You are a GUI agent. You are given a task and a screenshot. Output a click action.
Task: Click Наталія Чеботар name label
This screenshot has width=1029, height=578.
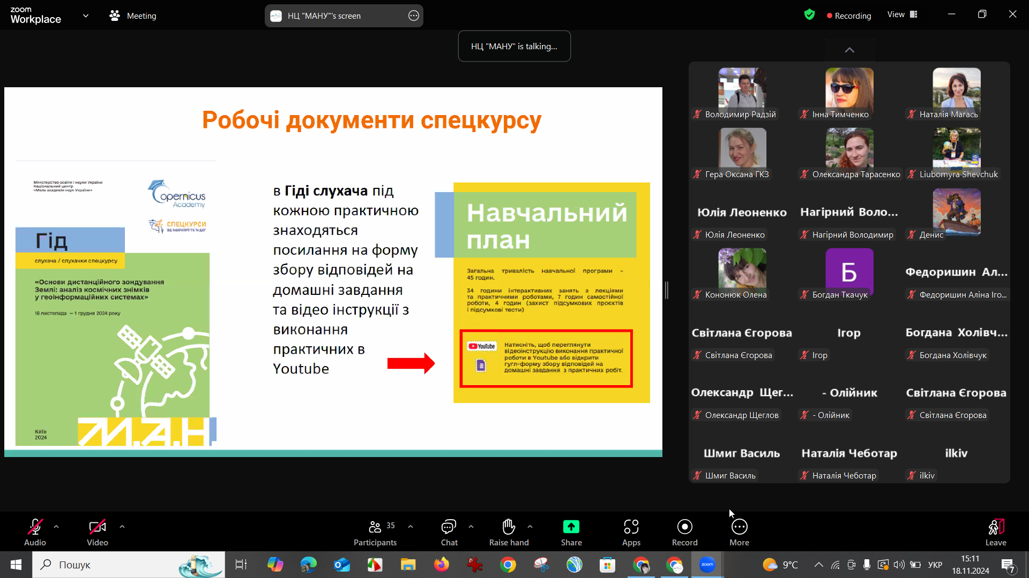click(x=844, y=475)
